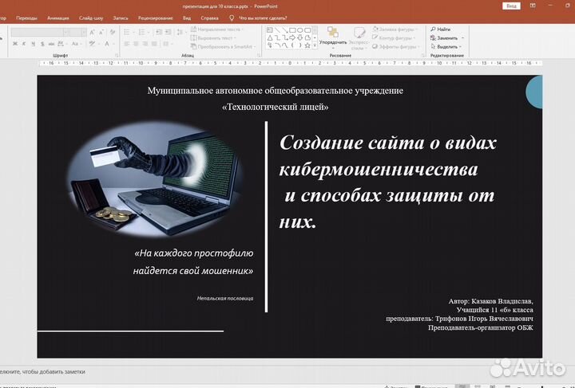Open line spacing dropdown
This screenshot has width=575, height=388.
pos(181,32)
